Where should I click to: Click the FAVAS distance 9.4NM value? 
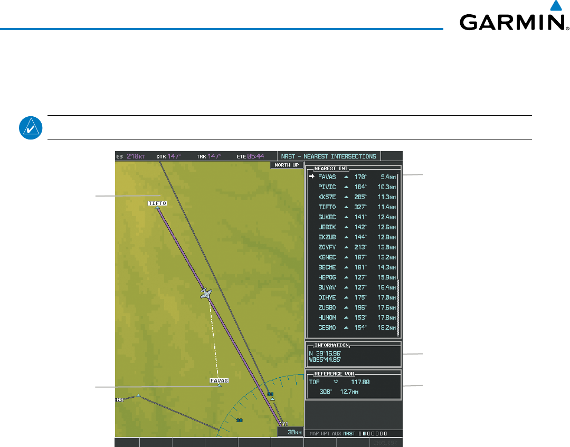388,177
